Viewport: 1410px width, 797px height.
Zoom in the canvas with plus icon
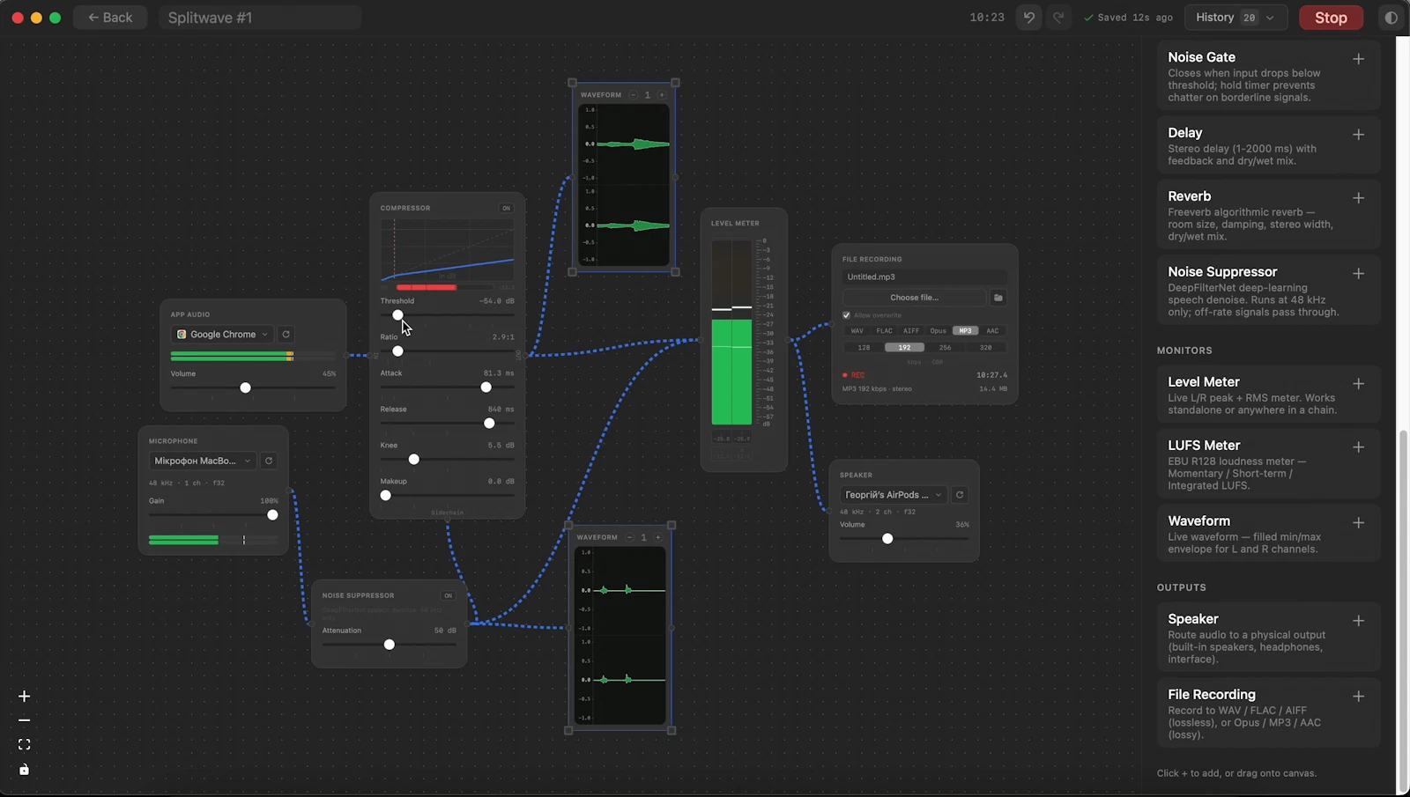point(24,697)
